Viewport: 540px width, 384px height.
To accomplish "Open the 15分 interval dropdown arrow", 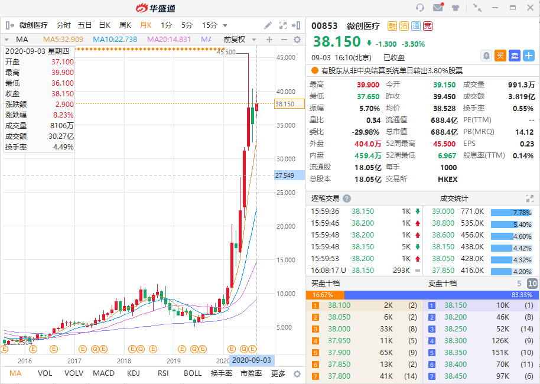I will (224, 26).
